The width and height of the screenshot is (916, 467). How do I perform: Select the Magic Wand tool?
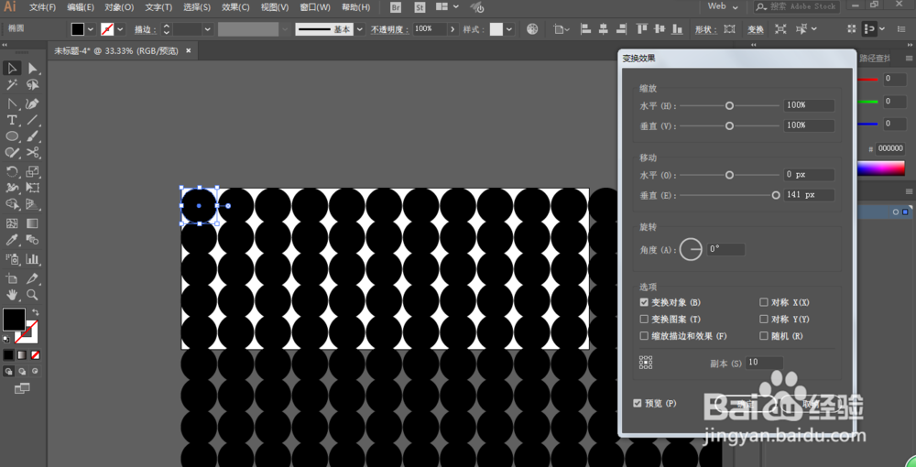[12, 85]
